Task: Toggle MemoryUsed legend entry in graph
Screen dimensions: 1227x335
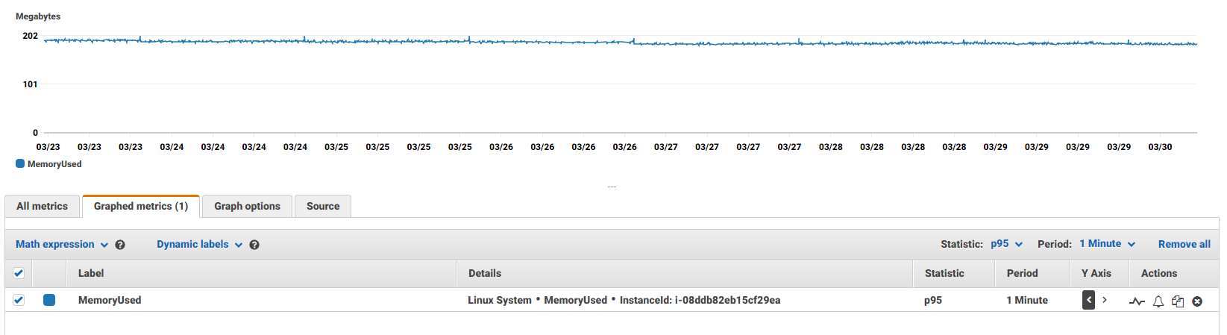Action: tap(49, 164)
